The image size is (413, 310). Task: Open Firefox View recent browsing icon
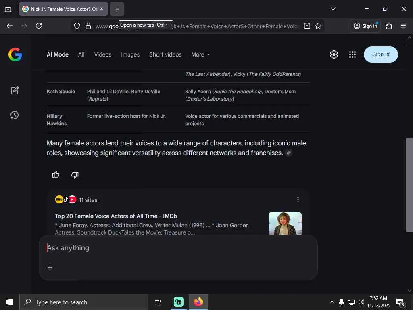click(8, 9)
